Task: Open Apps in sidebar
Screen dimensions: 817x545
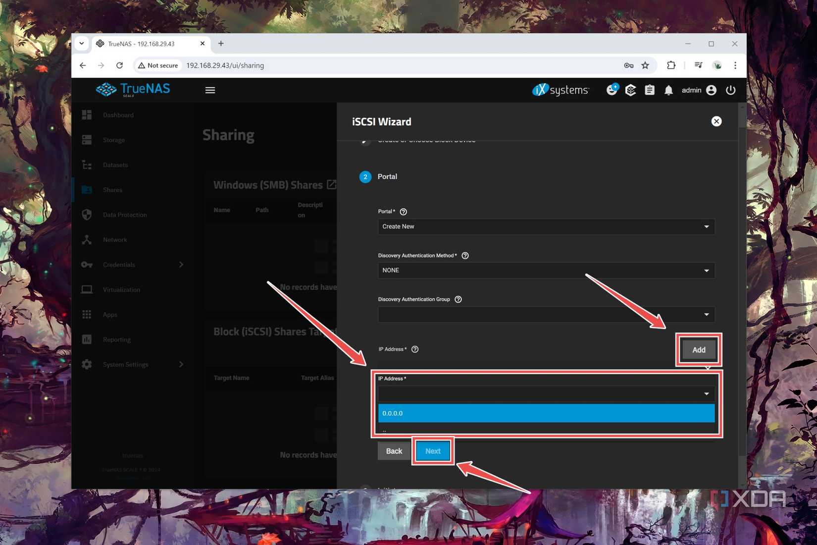Action: tap(110, 315)
